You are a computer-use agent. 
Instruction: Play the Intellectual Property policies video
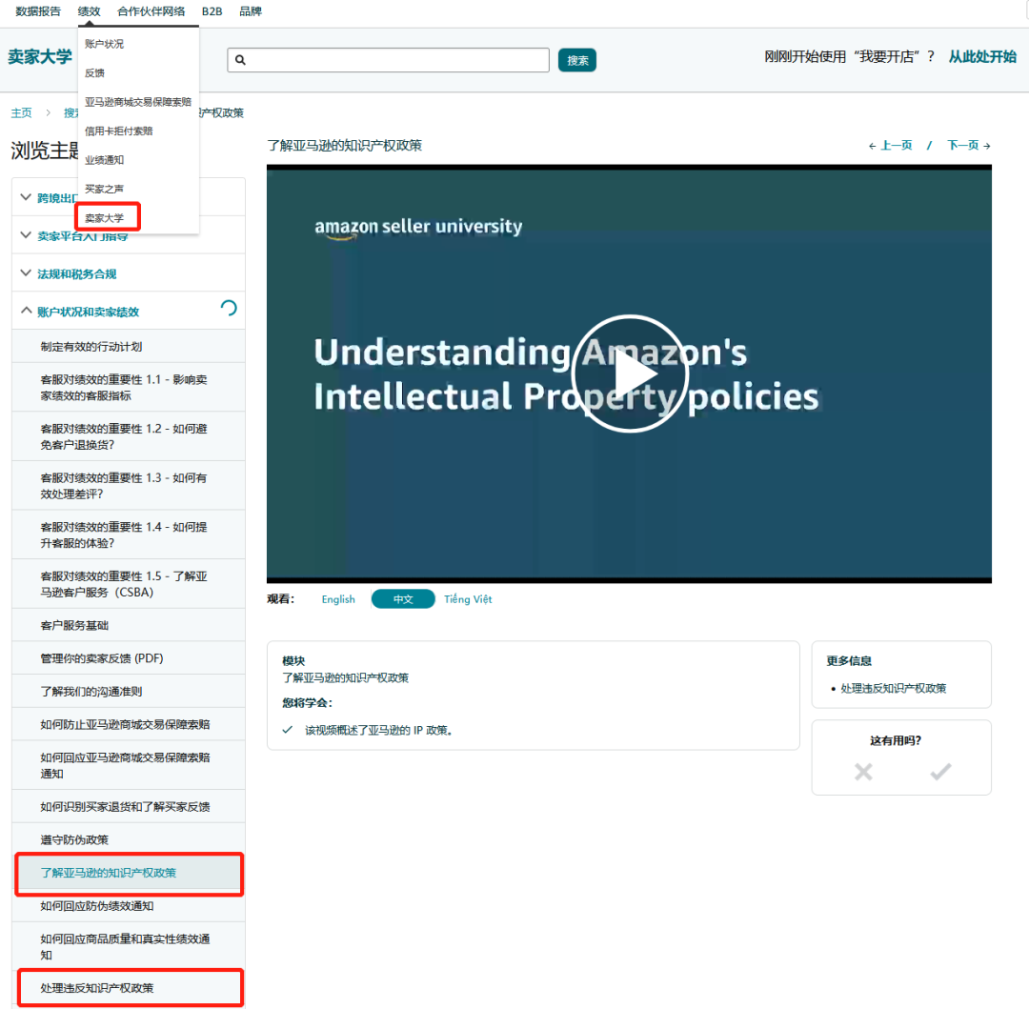pos(630,373)
